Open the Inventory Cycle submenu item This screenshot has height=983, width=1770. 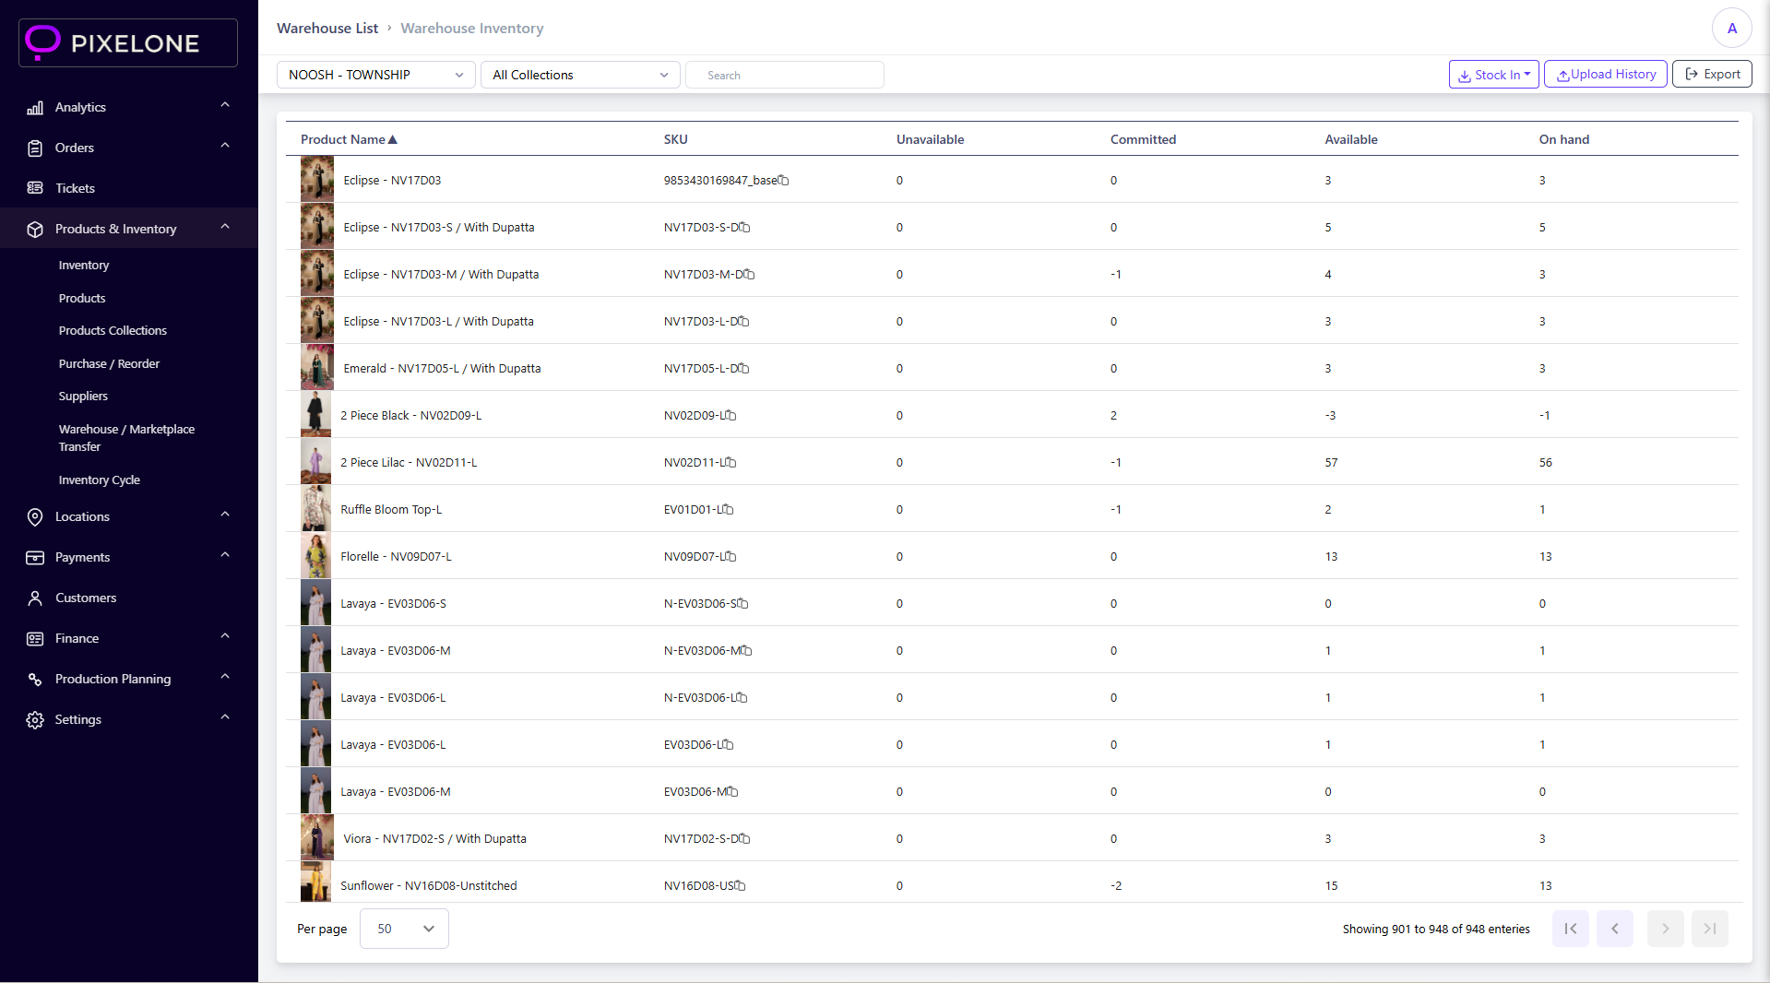coord(100,480)
